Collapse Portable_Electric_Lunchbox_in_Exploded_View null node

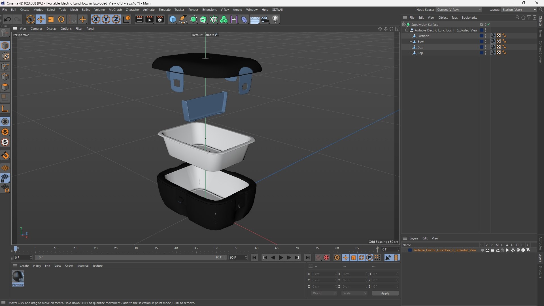pos(407,30)
